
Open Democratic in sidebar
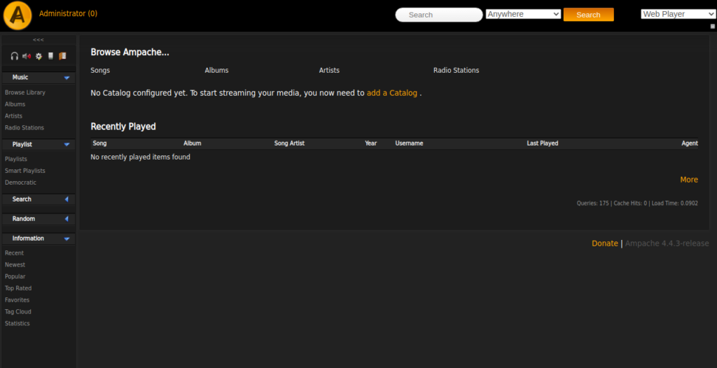coord(20,183)
